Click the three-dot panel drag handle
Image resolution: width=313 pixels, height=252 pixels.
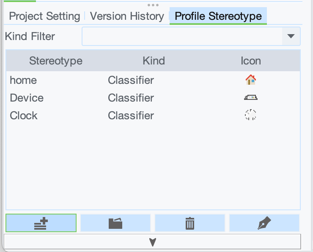pyautogui.click(x=153, y=5)
